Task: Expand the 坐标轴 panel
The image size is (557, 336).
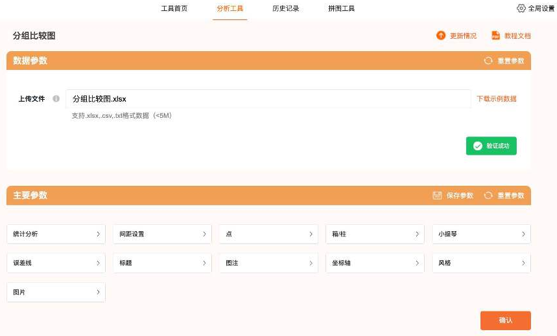Action: click(x=375, y=263)
